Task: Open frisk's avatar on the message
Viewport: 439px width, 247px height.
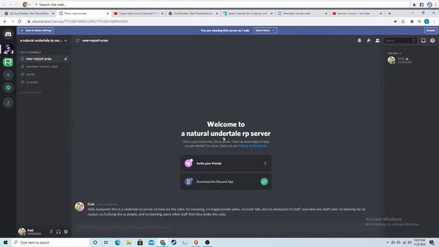Action: tap(80, 207)
